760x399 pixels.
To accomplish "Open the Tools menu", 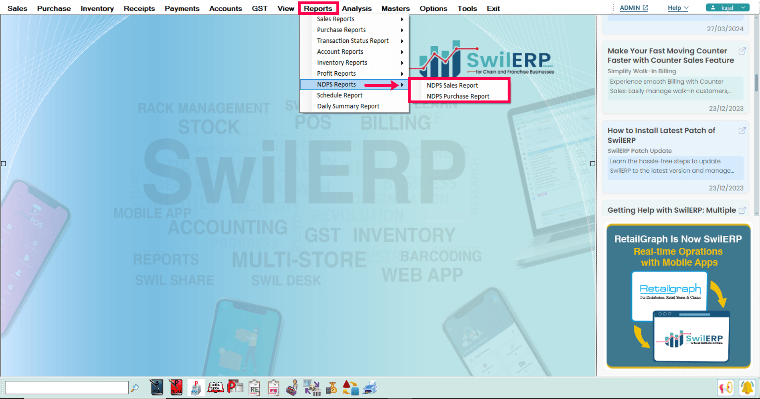I will click(x=467, y=8).
